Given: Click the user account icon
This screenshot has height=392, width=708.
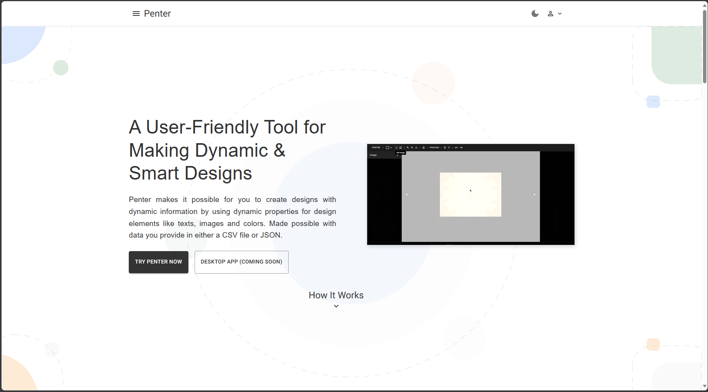Looking at the screenshot, I should [550, 14].
